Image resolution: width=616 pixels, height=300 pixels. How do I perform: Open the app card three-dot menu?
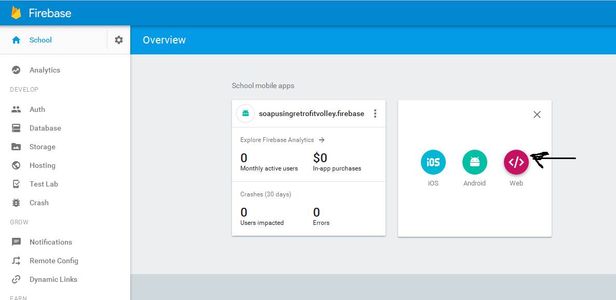tap(375, 113)
